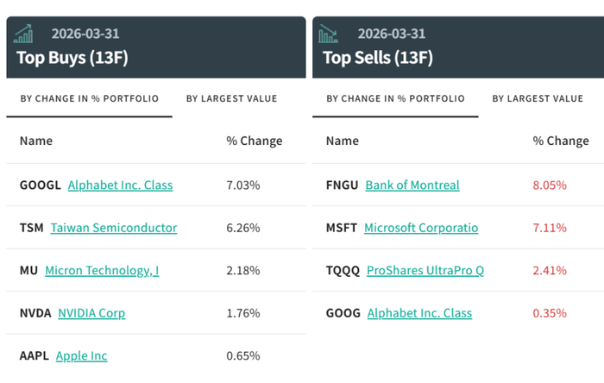Open the Taiwan Semiconductor link
This screenshot has height=383, width=604.
tap(114, 228)
